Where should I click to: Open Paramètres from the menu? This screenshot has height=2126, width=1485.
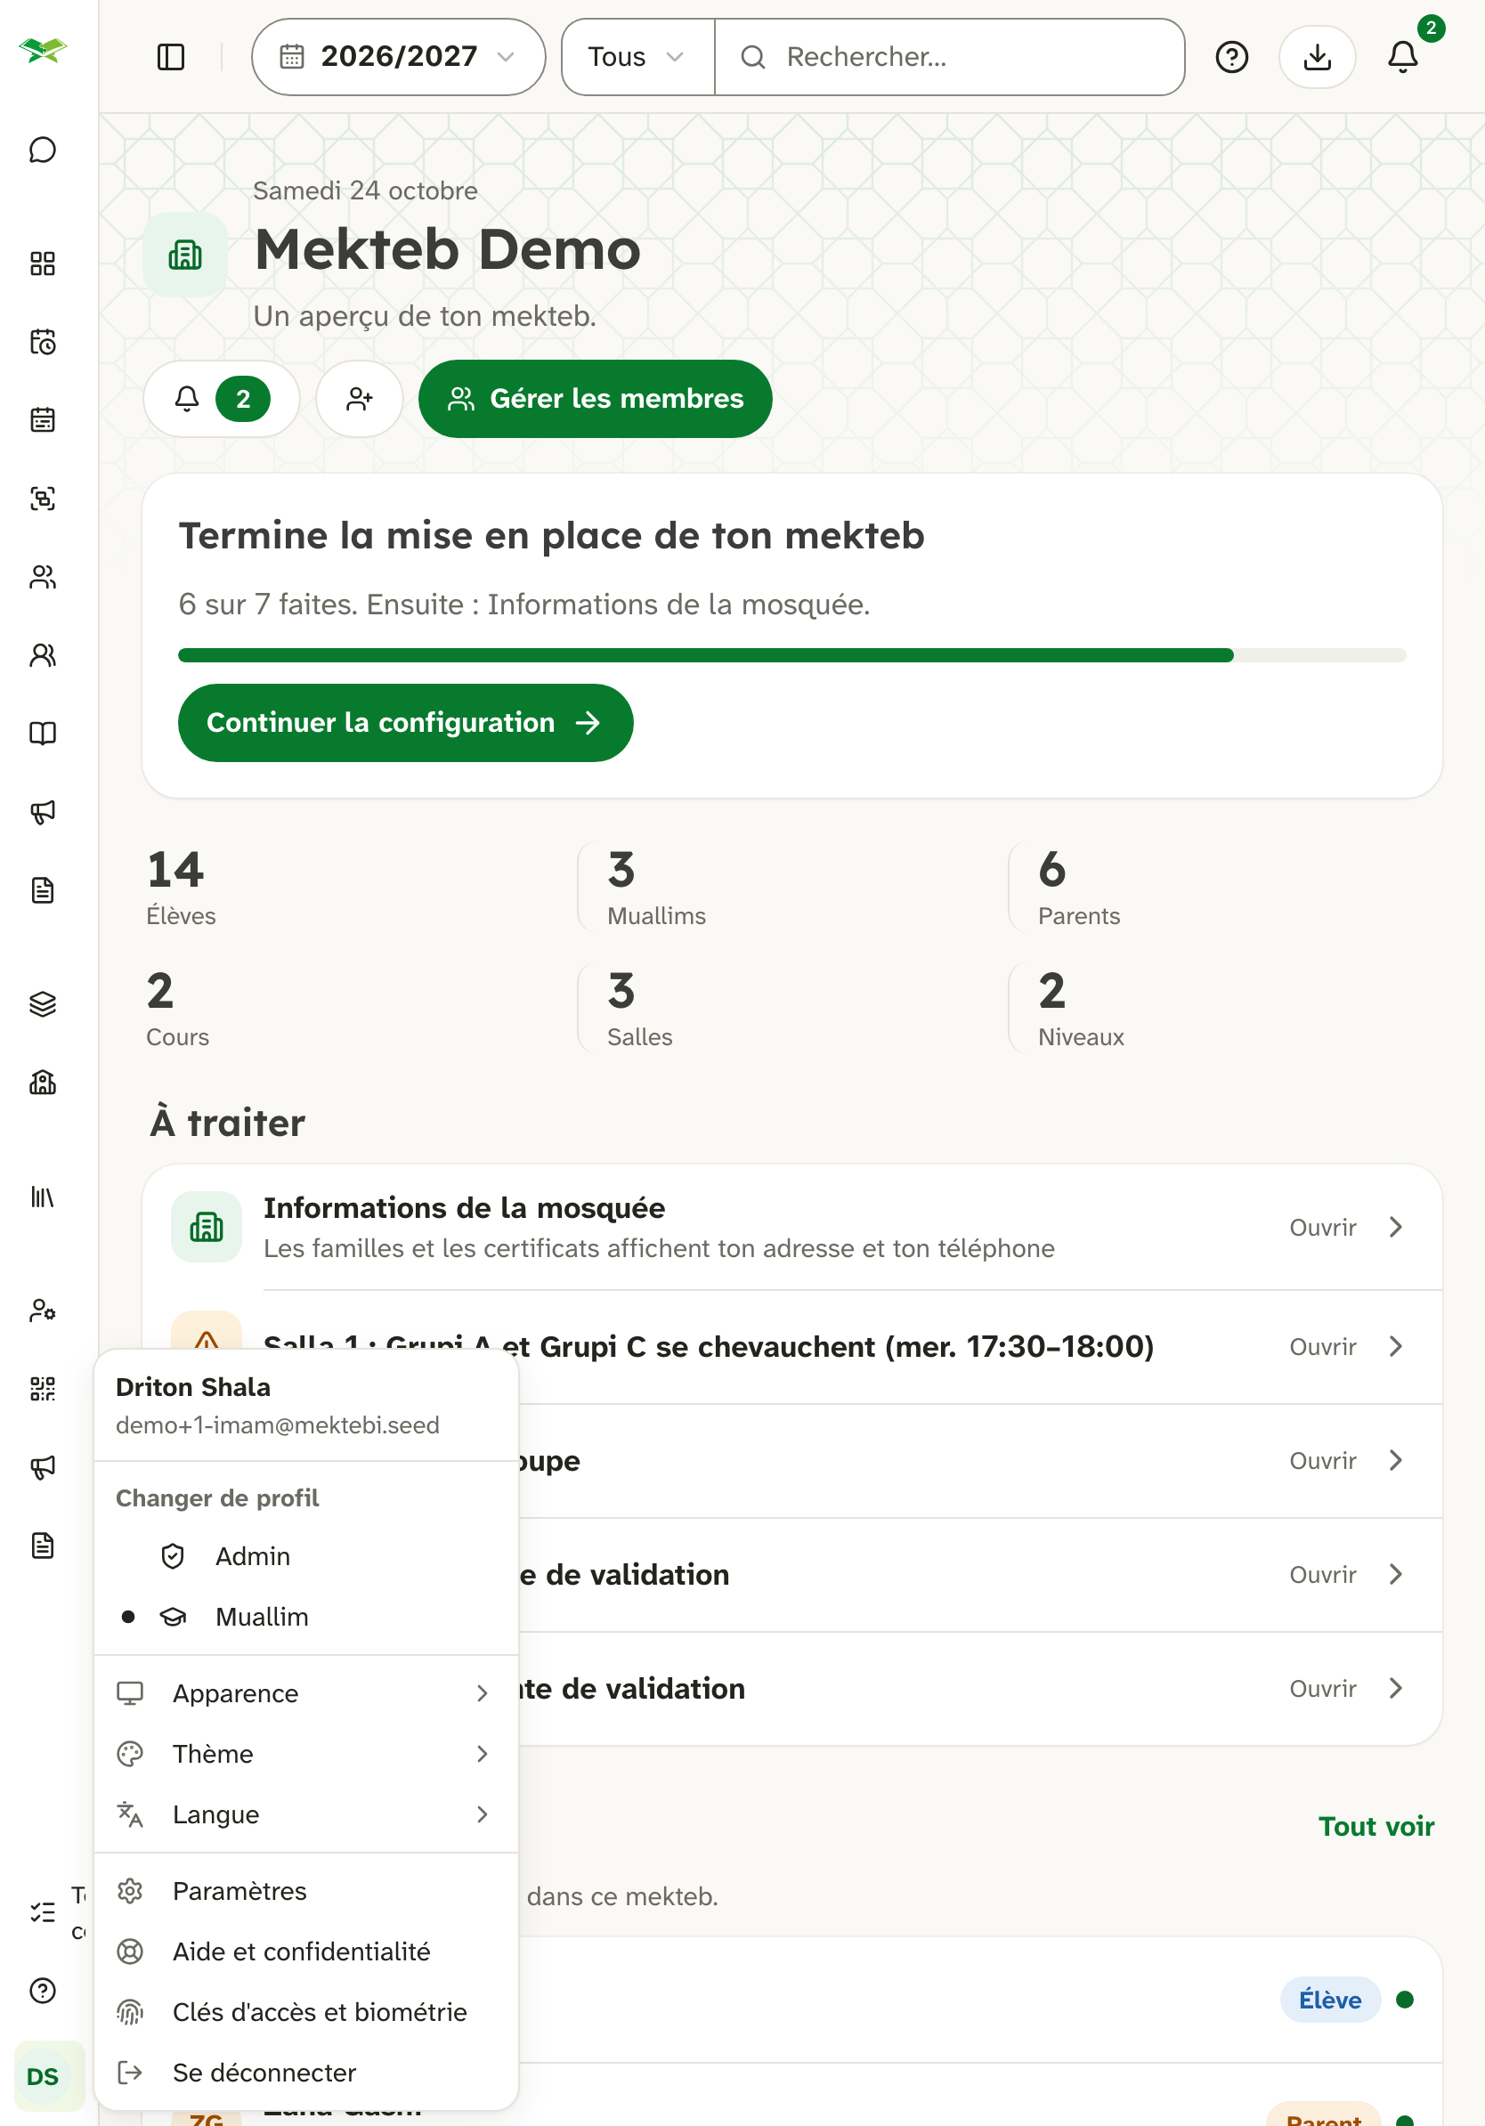[x=305, y=1891]
